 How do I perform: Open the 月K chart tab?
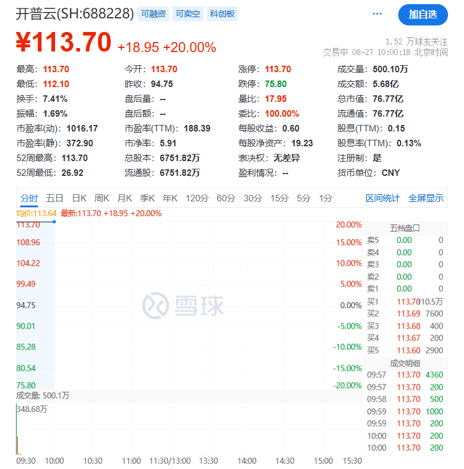pyautogui.click(x=124, y=198)
